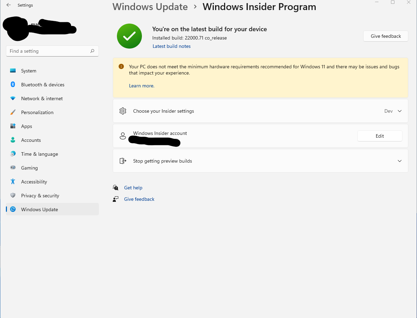The image size is (417, 318).
Task: Select Windows Update in sidebar
Action: coord(52,209)
